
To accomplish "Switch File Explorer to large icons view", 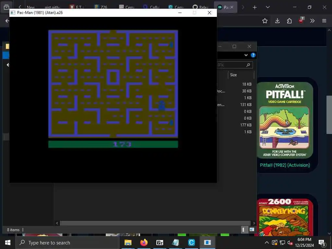I will [x=252, y=230].
